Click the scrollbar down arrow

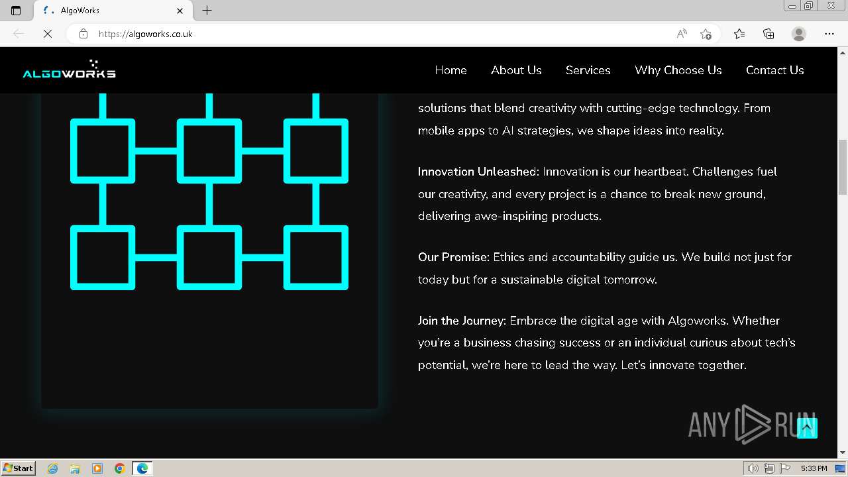pyautogui.click(x=843, y=453)
